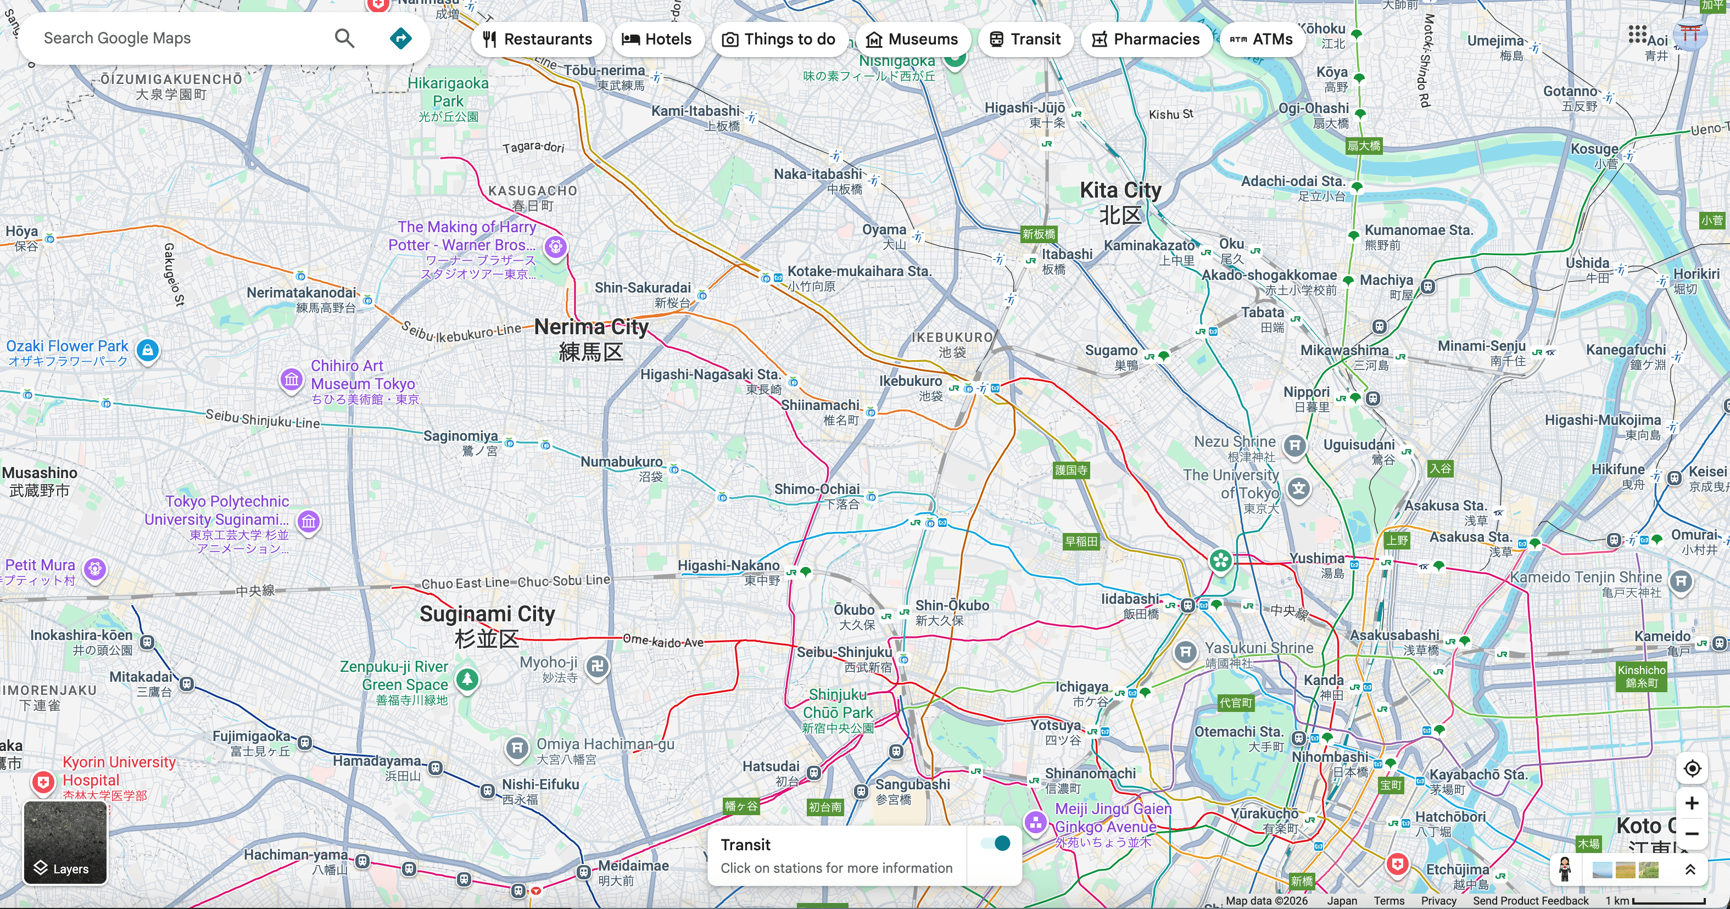
Task: Open the Layers satellite thumbnail
Action: 65,843
